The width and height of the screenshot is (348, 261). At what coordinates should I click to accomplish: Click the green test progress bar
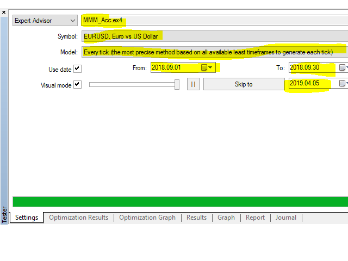[x=180, y=202]
